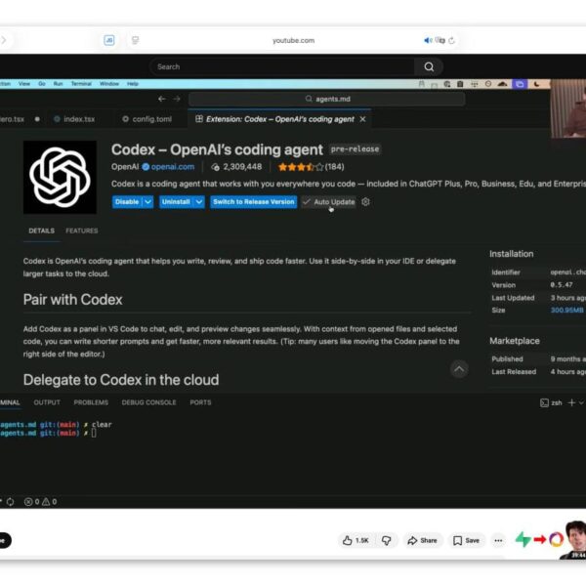This screenshot has height=586, width=586.
Task: Click the 300.95MB size link
Action: coord(566,311)
